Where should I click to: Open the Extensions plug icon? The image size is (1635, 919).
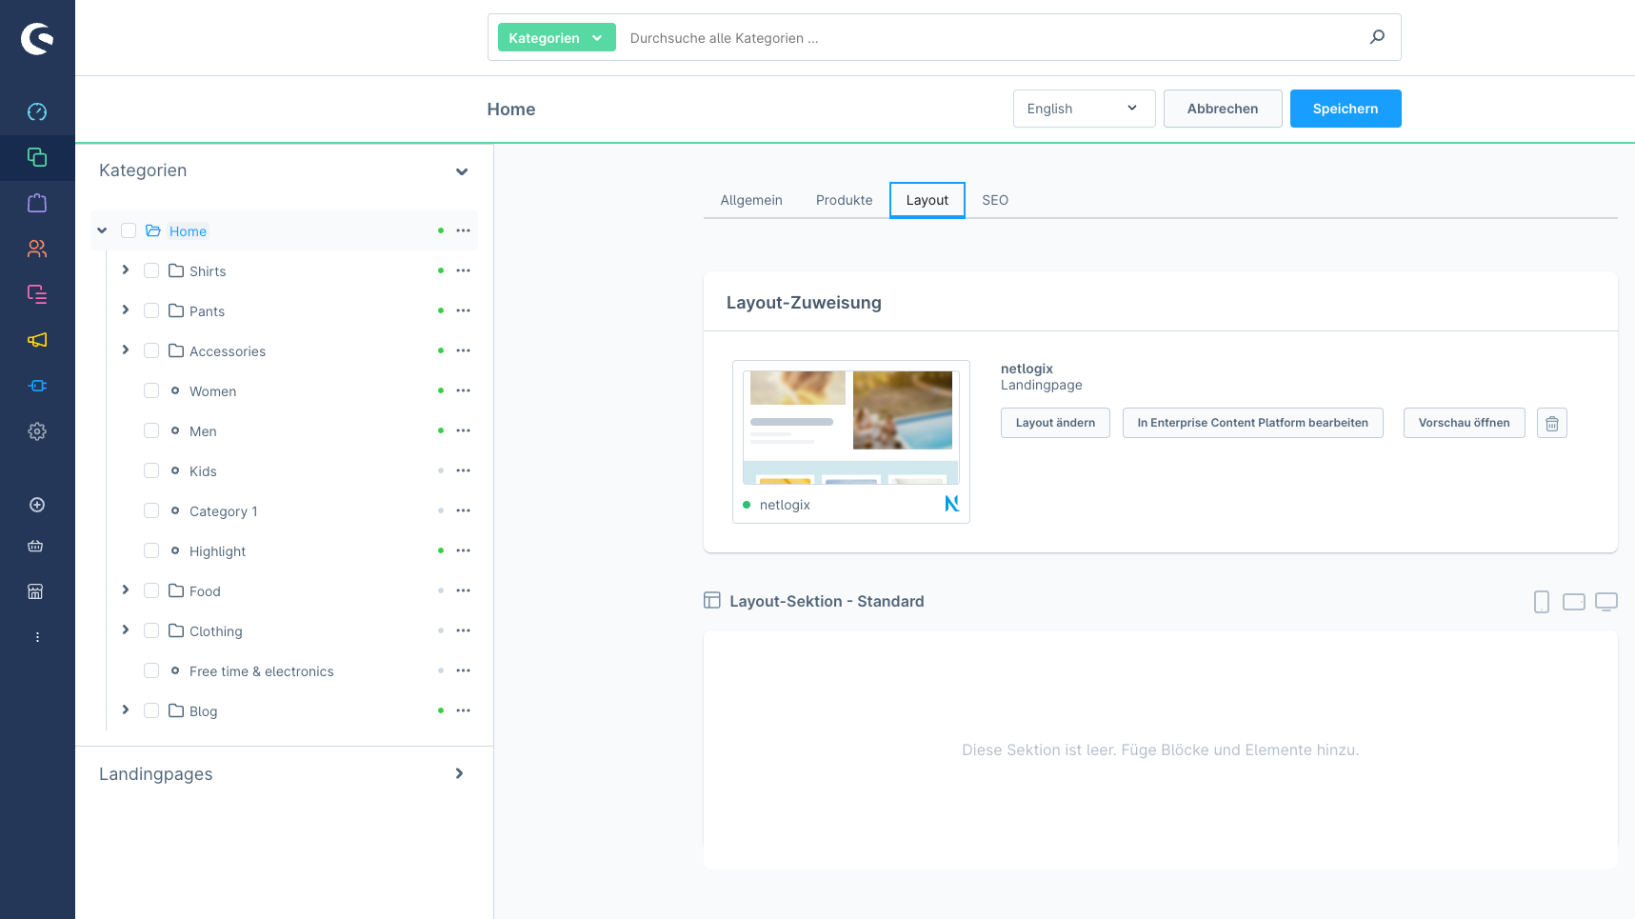37,386
